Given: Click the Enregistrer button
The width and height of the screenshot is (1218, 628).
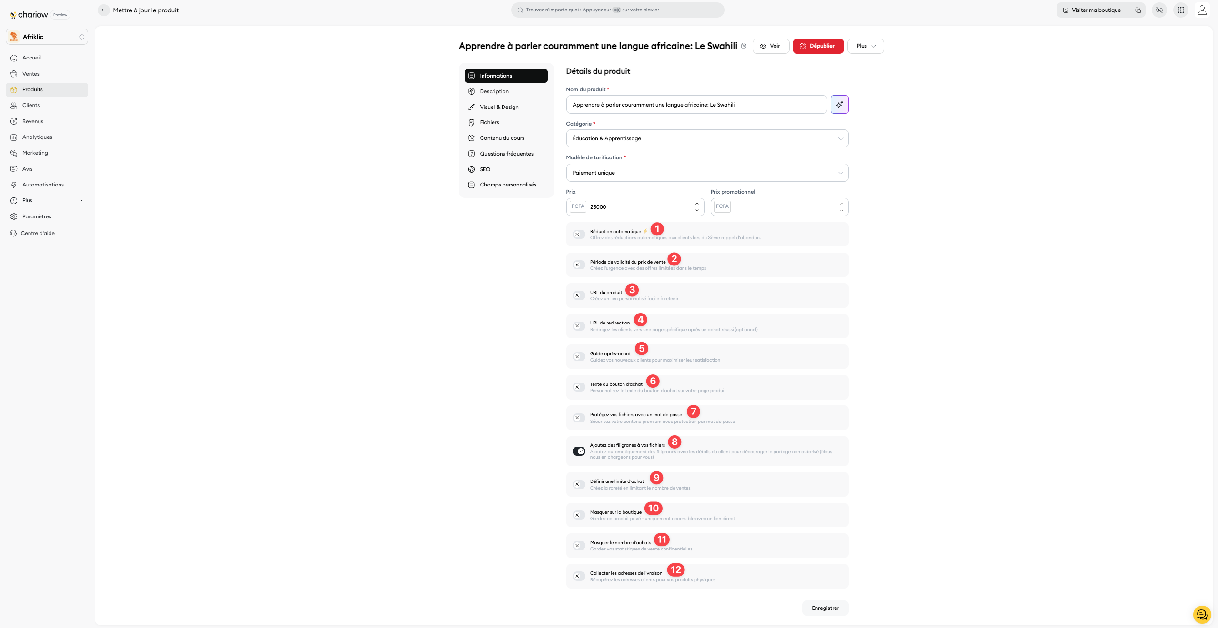Looking at the screenshot, I should pyautogui.click(x=825, y=608).
